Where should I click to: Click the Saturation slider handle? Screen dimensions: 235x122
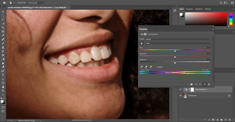[175, 57]
